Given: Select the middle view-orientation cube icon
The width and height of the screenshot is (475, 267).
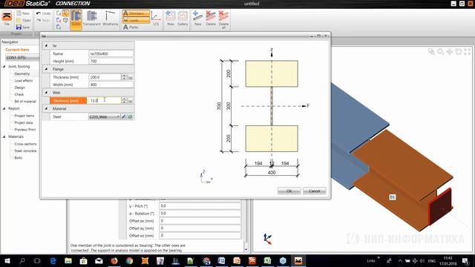Looking at the screenshot, I should (x=59, y=20).
